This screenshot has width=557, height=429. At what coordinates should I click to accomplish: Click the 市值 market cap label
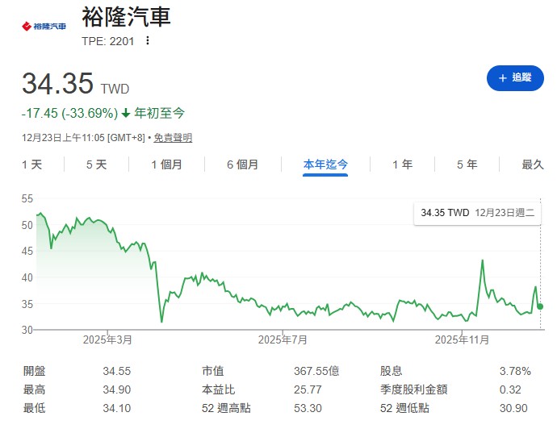click(x=212, y=372)
